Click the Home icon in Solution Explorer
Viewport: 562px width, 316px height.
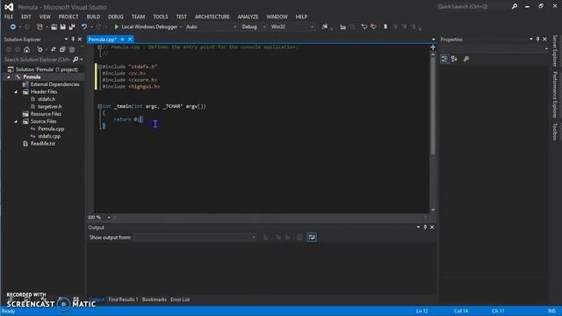click(26, 49)
